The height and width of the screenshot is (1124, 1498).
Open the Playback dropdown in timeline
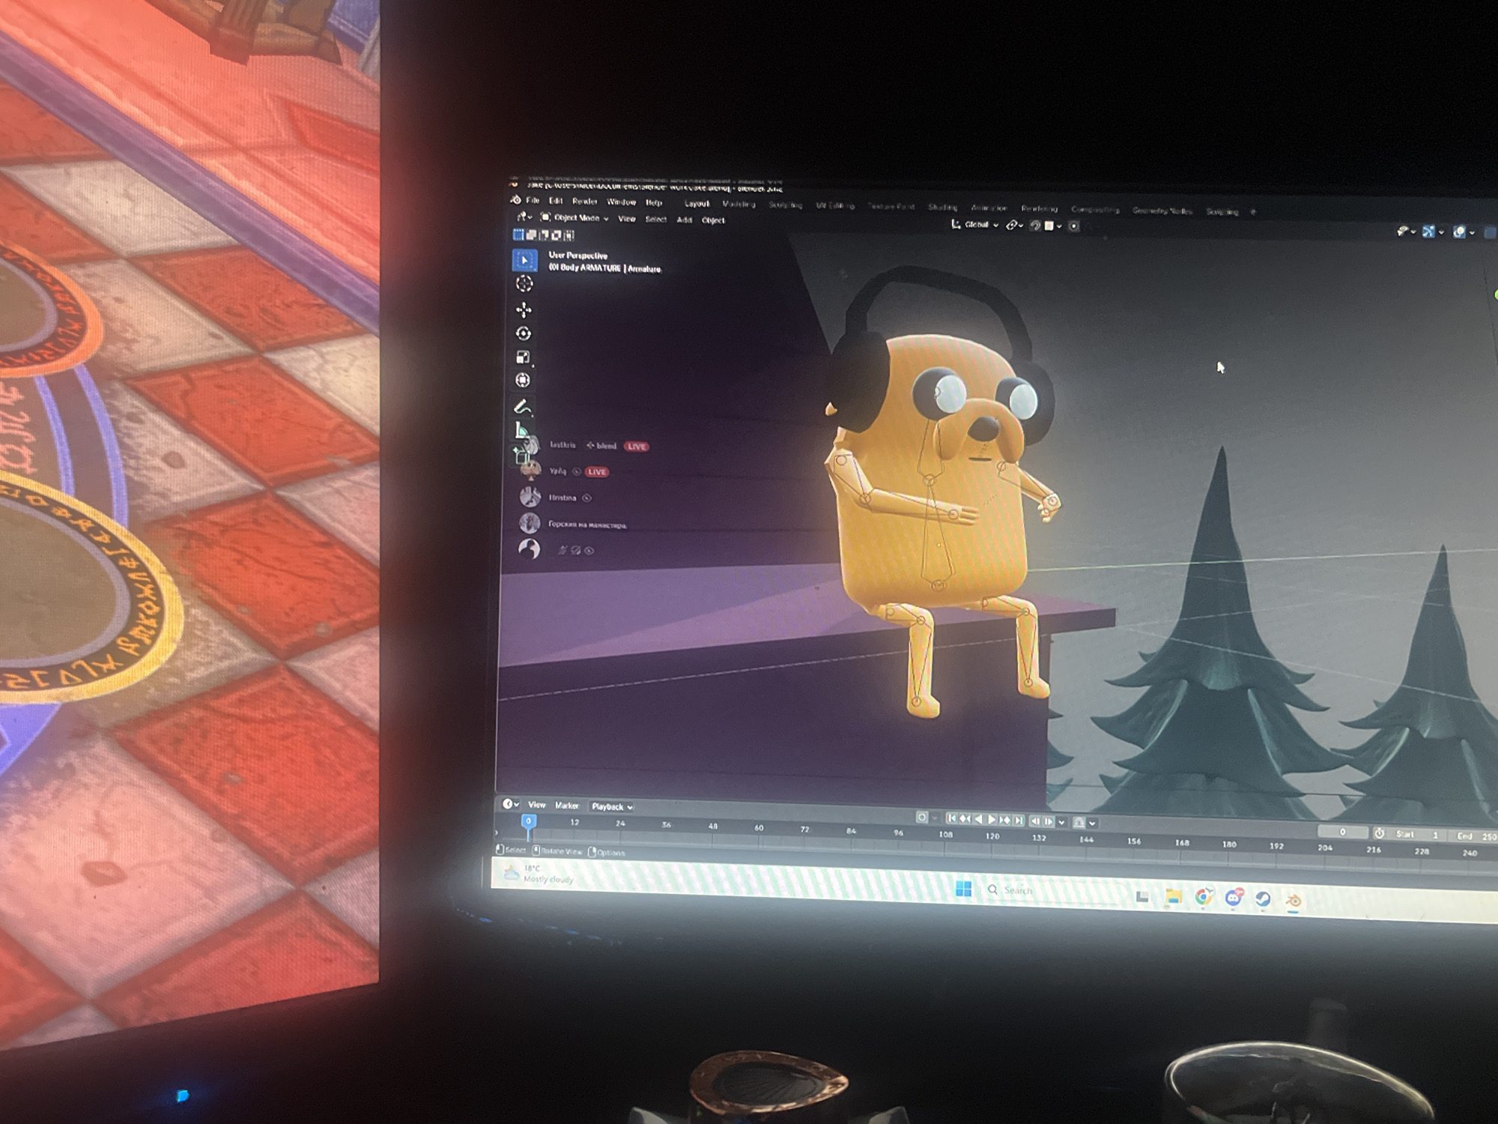(611, 806)
